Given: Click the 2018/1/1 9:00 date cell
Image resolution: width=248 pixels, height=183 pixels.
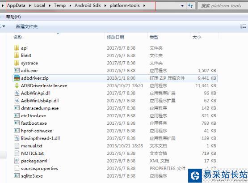Looking at the screenshot, I should (121, 78).
